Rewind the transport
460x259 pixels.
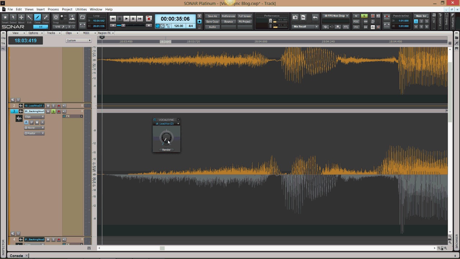(x=113, y=19)
